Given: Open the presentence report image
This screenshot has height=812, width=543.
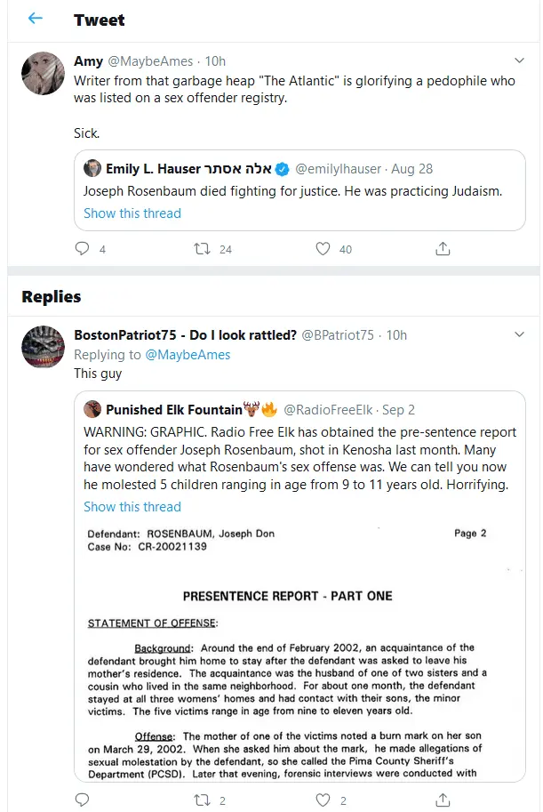Looking at the screenshot, I should tap(299, 649).
